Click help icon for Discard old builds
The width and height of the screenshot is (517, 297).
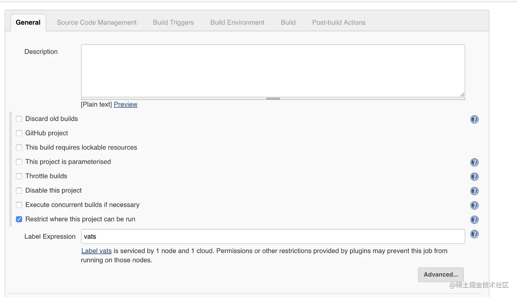point(475,119)
